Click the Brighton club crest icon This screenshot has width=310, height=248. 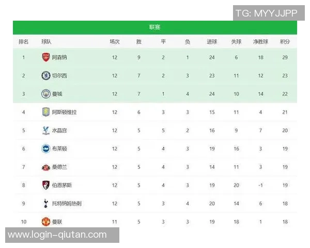click(x=45, y=148)
